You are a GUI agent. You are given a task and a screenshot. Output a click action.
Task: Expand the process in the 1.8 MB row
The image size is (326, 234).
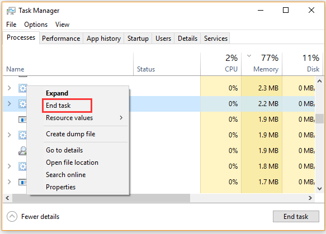(9, 166)
